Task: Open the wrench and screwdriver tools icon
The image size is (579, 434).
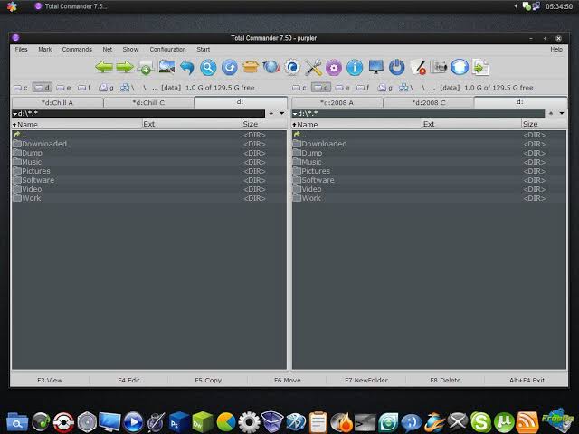Action: [x=313, y=68]
